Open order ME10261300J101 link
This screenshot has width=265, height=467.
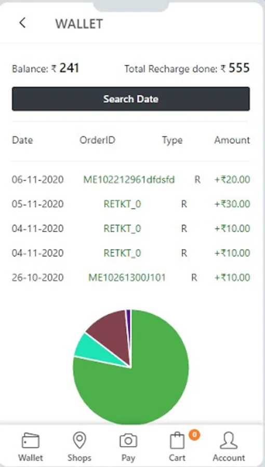pyautogui.click(x=127, y=278)
